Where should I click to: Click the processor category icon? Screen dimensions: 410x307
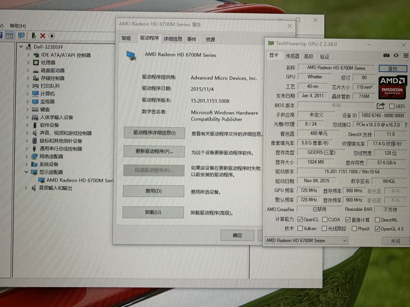point(36,62)
